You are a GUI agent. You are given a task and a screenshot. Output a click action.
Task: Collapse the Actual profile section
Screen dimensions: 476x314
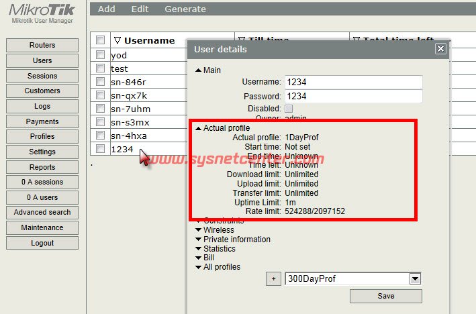coord(199,128)
